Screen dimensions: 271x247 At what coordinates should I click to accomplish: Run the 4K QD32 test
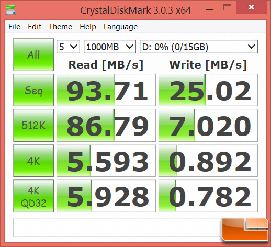pyautogui.click(x=33, y=196)
